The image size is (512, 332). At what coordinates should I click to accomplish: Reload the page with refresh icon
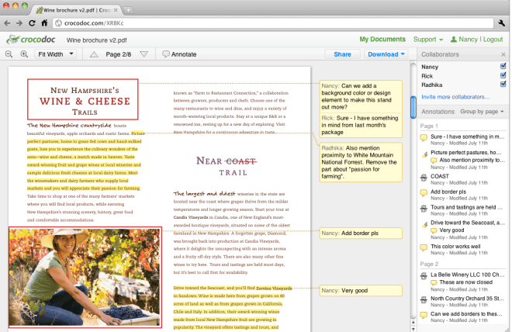[32, 23]
